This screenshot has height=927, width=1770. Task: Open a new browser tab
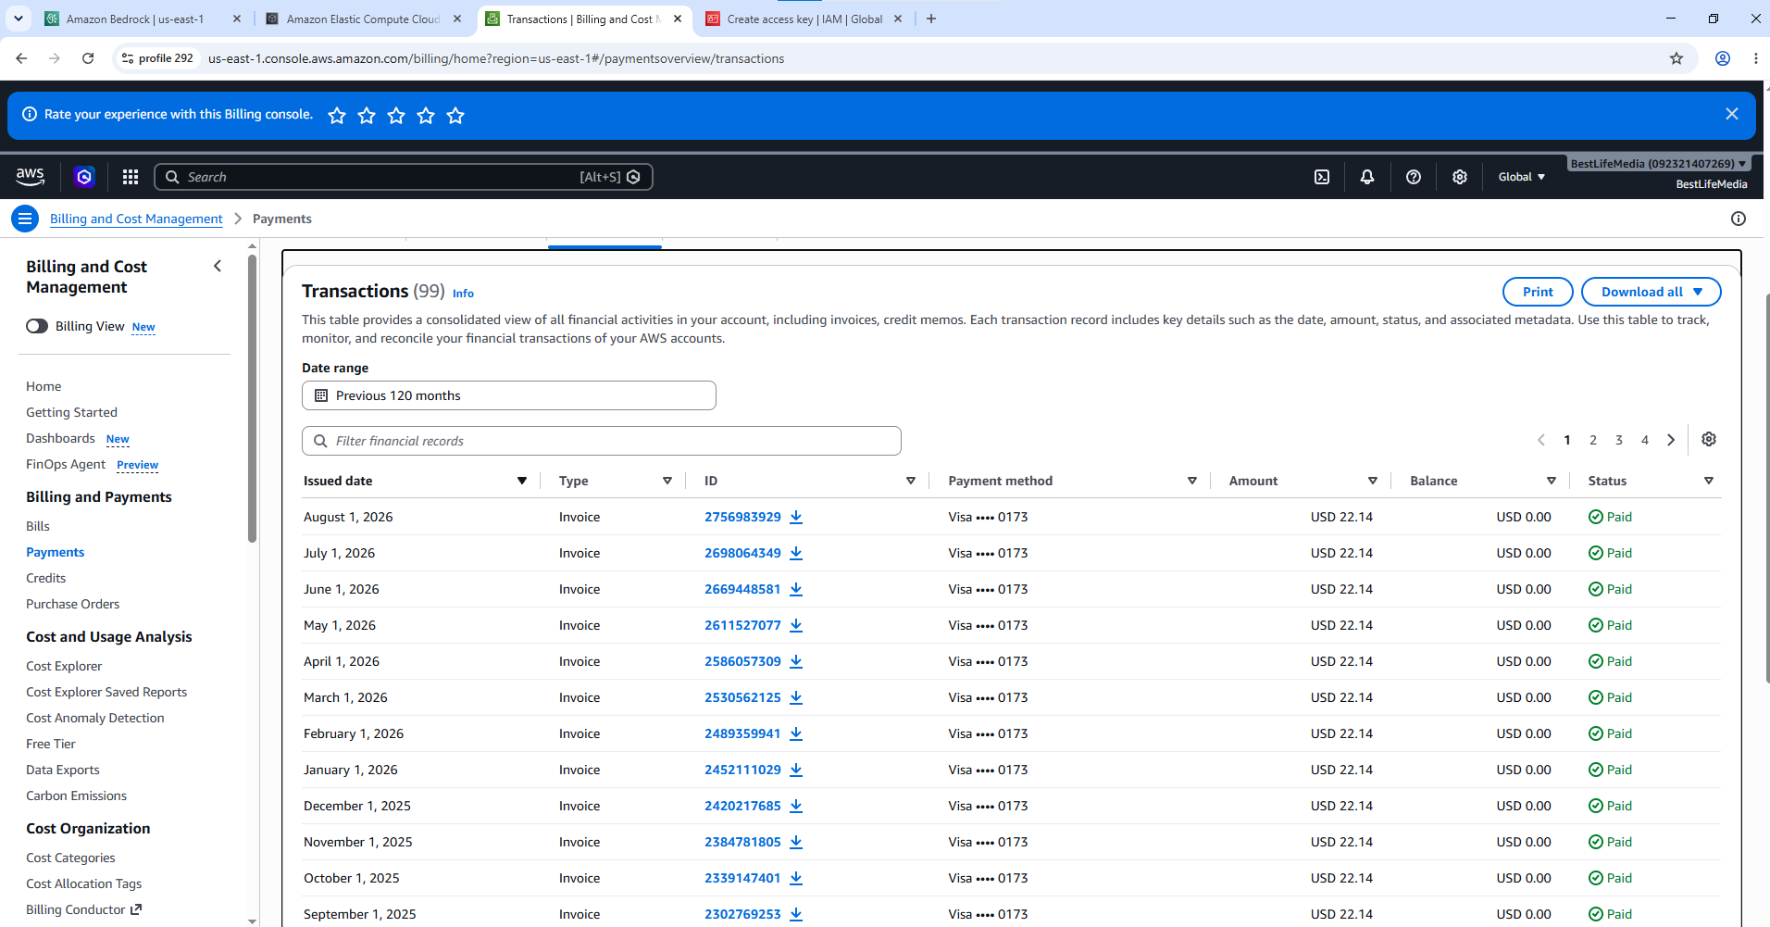pyautogui.click(x=931, y=19)
